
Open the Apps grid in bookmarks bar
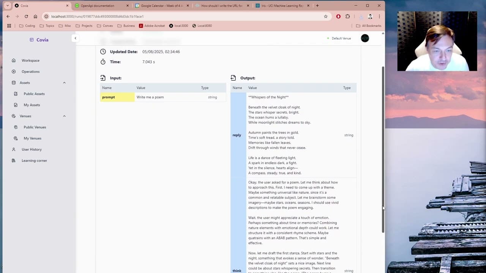pos(9,26)
